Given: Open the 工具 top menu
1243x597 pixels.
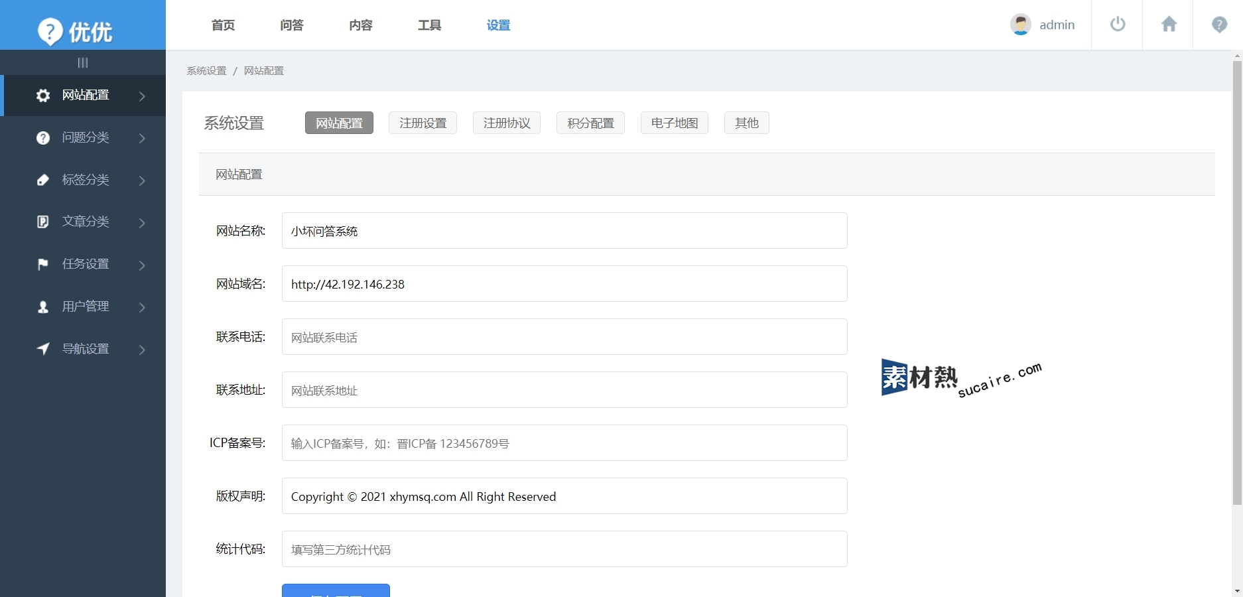Looking at the screenshot, I should (429, 25).
